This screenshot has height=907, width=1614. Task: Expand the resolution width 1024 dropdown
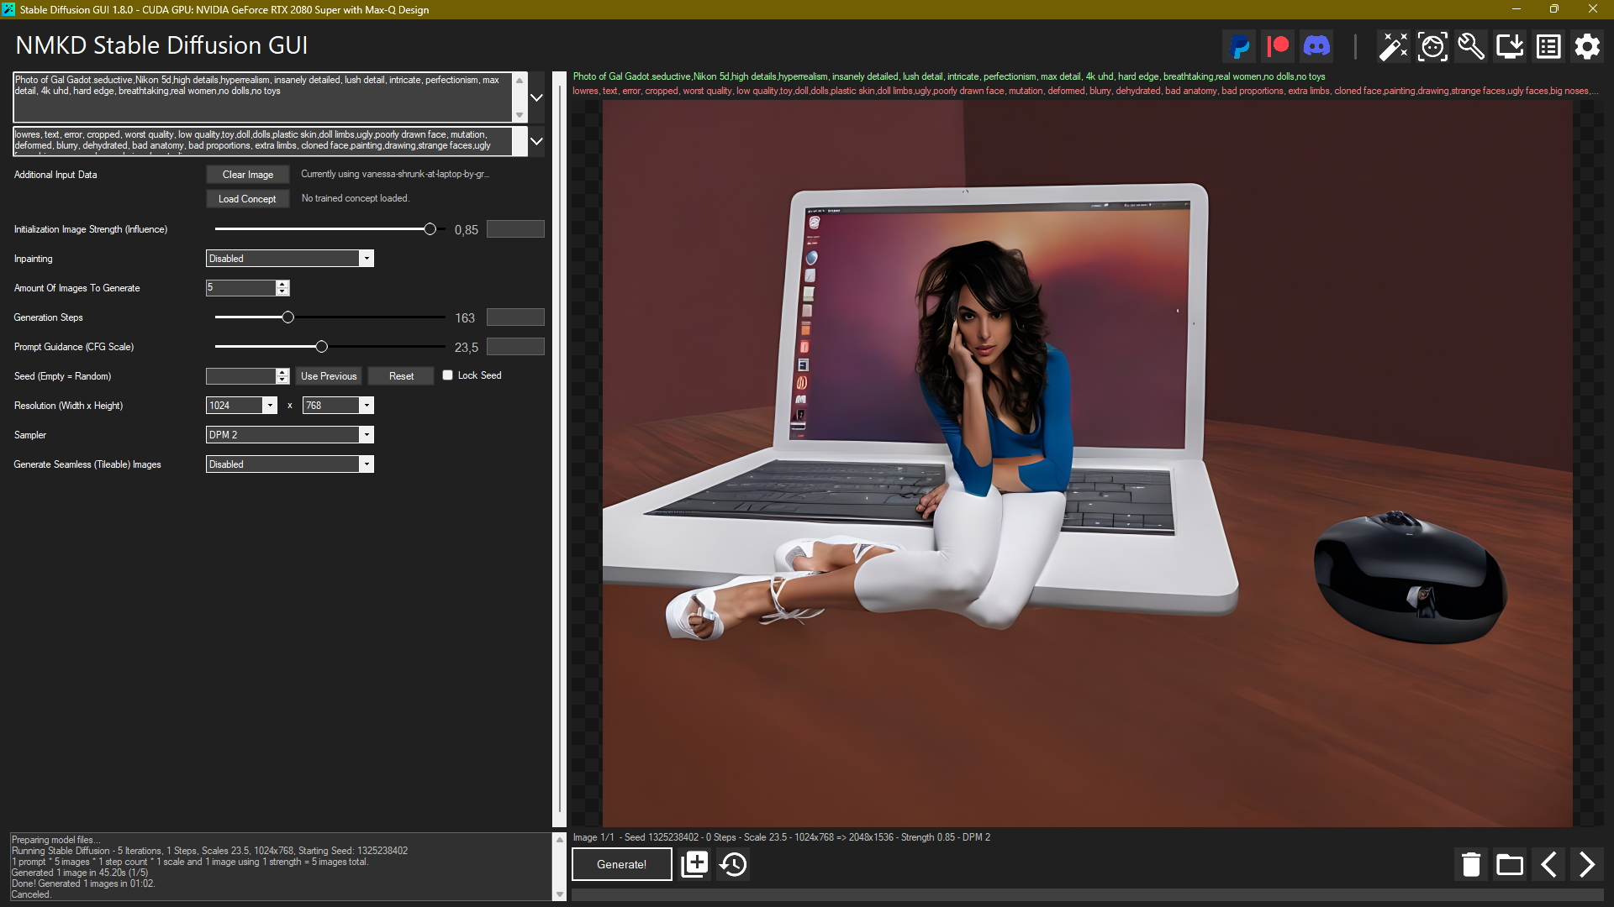(270, 406)
